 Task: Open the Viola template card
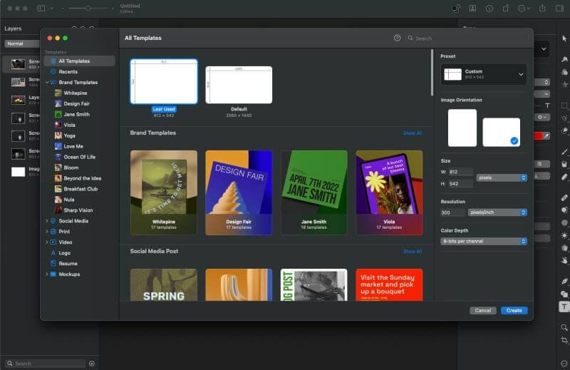click(x=389, y=192)
